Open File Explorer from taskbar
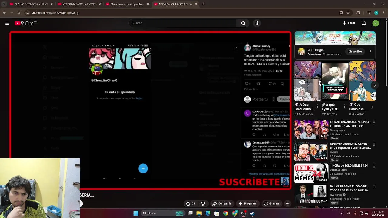 [x=199, y=213]
